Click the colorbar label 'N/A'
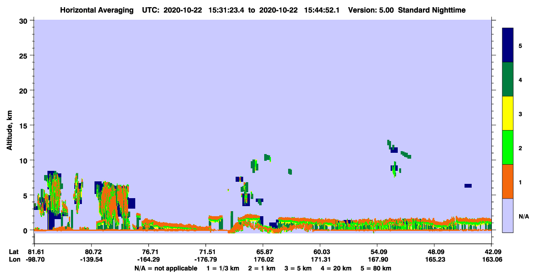Viewport: 546px width, 280px height. click(x=523, y=216)
